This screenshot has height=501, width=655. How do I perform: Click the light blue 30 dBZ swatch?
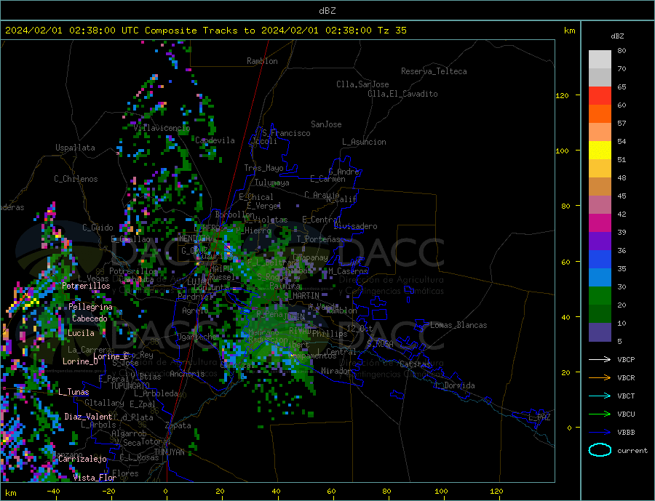(x=600, y=277)
